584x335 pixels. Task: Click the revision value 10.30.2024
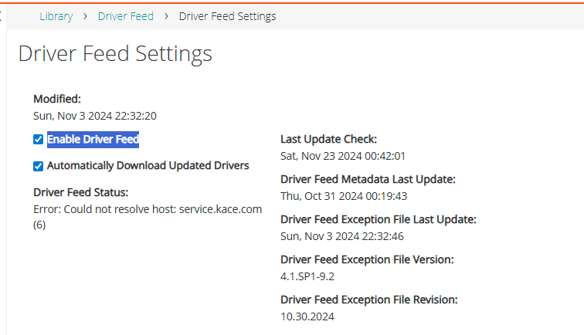307,316
